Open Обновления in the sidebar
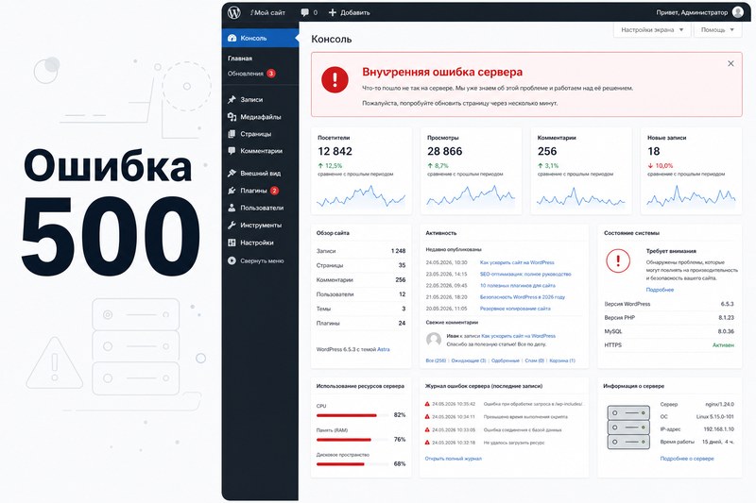Screen dimensions: 756x503 pyautogui.click(x=246, y=74)
